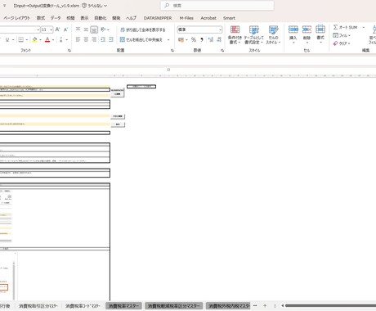Apply underline formatting
The width and height of the screenshot is (376, 311).
pos(7,40)
